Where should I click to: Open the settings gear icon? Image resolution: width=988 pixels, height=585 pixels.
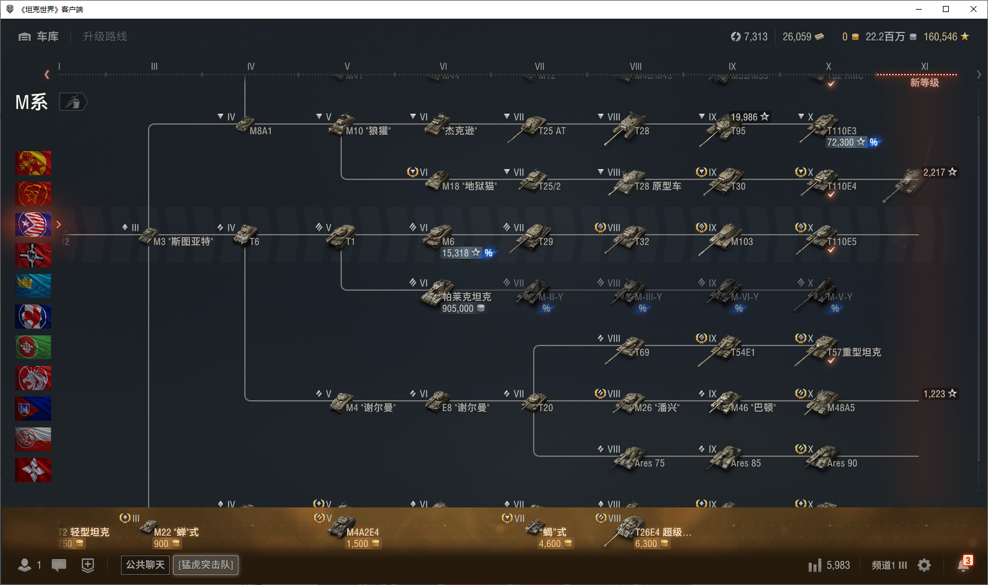pos(924,565)
